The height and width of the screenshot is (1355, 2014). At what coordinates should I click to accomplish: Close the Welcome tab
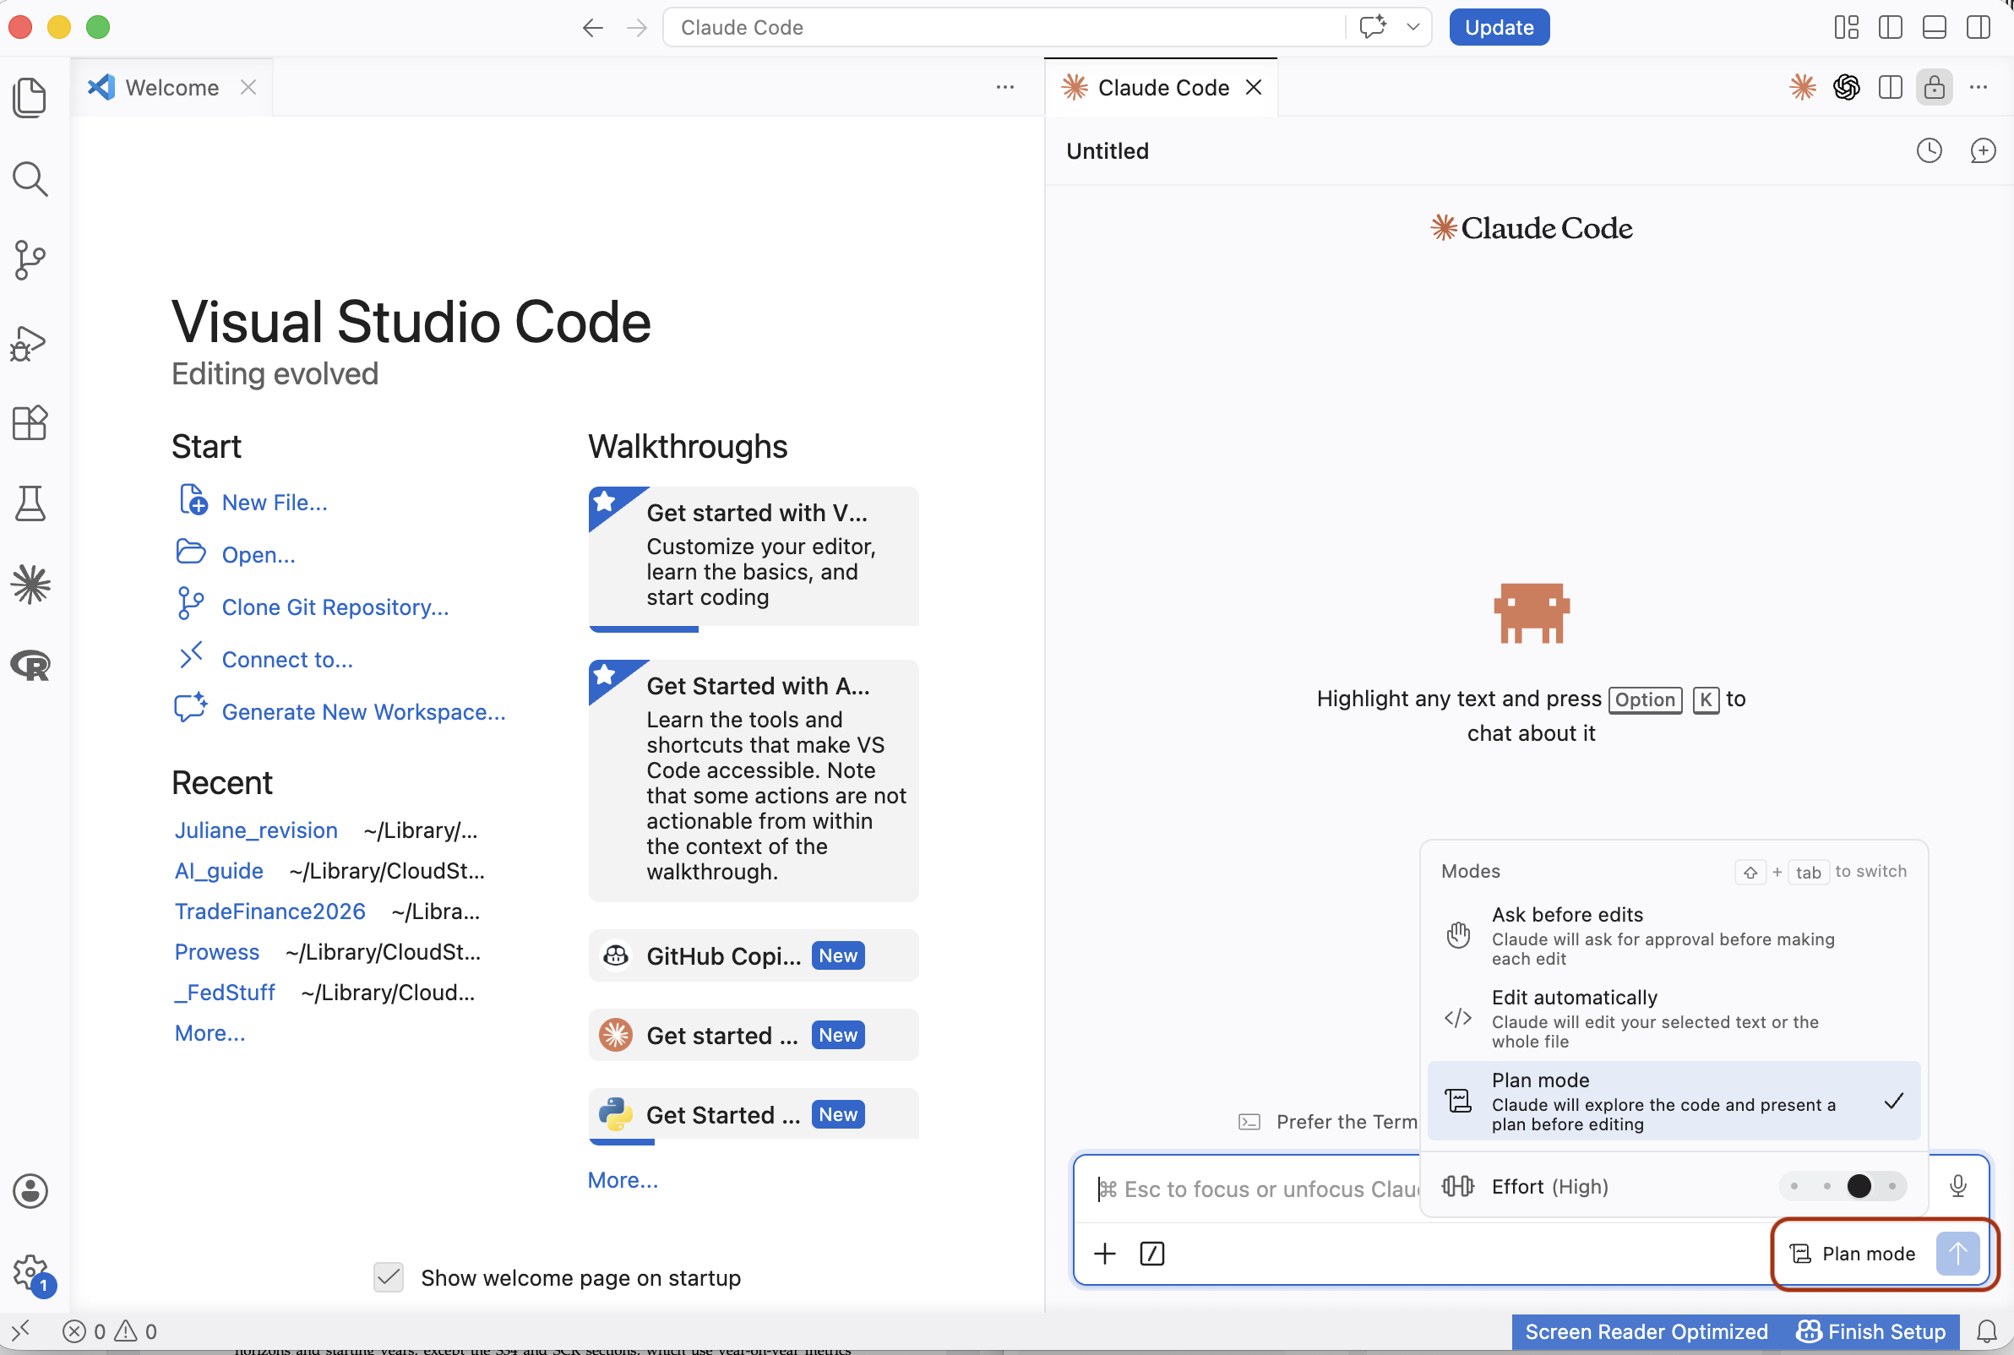pos(248,87)
